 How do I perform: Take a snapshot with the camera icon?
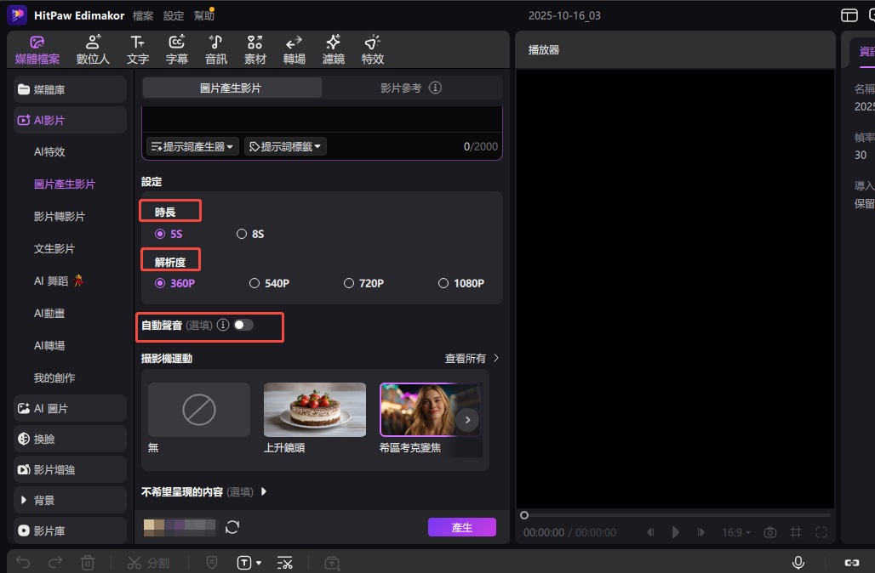770,532
